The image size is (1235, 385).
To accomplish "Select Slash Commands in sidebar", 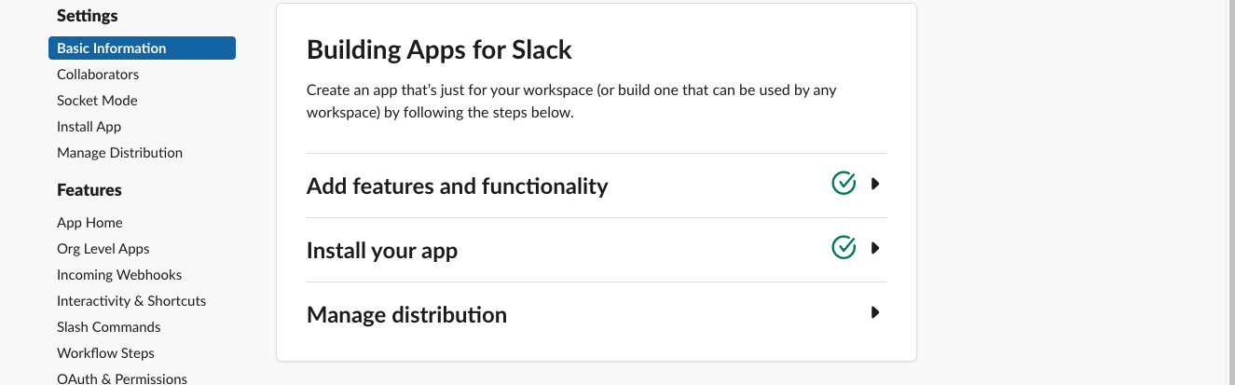I will [109, 327].
